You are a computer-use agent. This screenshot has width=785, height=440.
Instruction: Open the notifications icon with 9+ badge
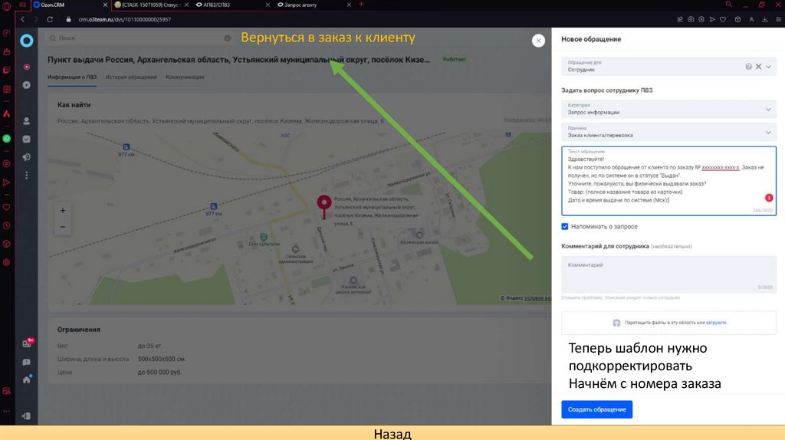[x=28, y=343]
